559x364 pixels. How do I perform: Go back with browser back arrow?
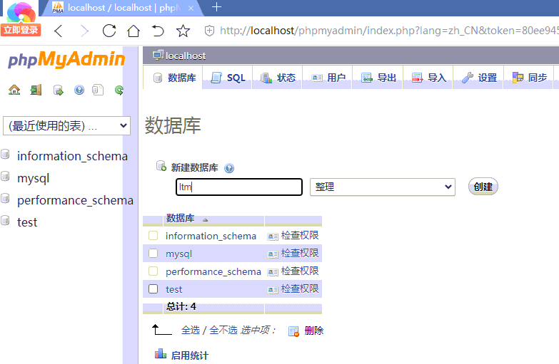59,31
